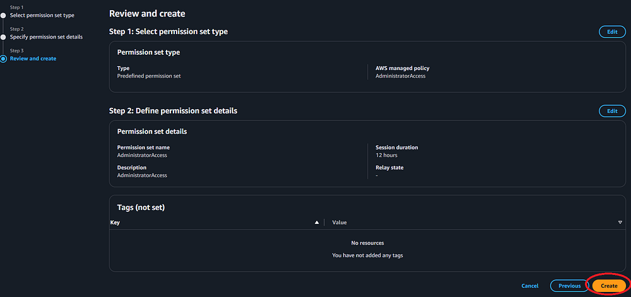This screenshot has height=297, width=631.
Task: Select Review and create in step sidebar
Action: click(x=33, y=59)
